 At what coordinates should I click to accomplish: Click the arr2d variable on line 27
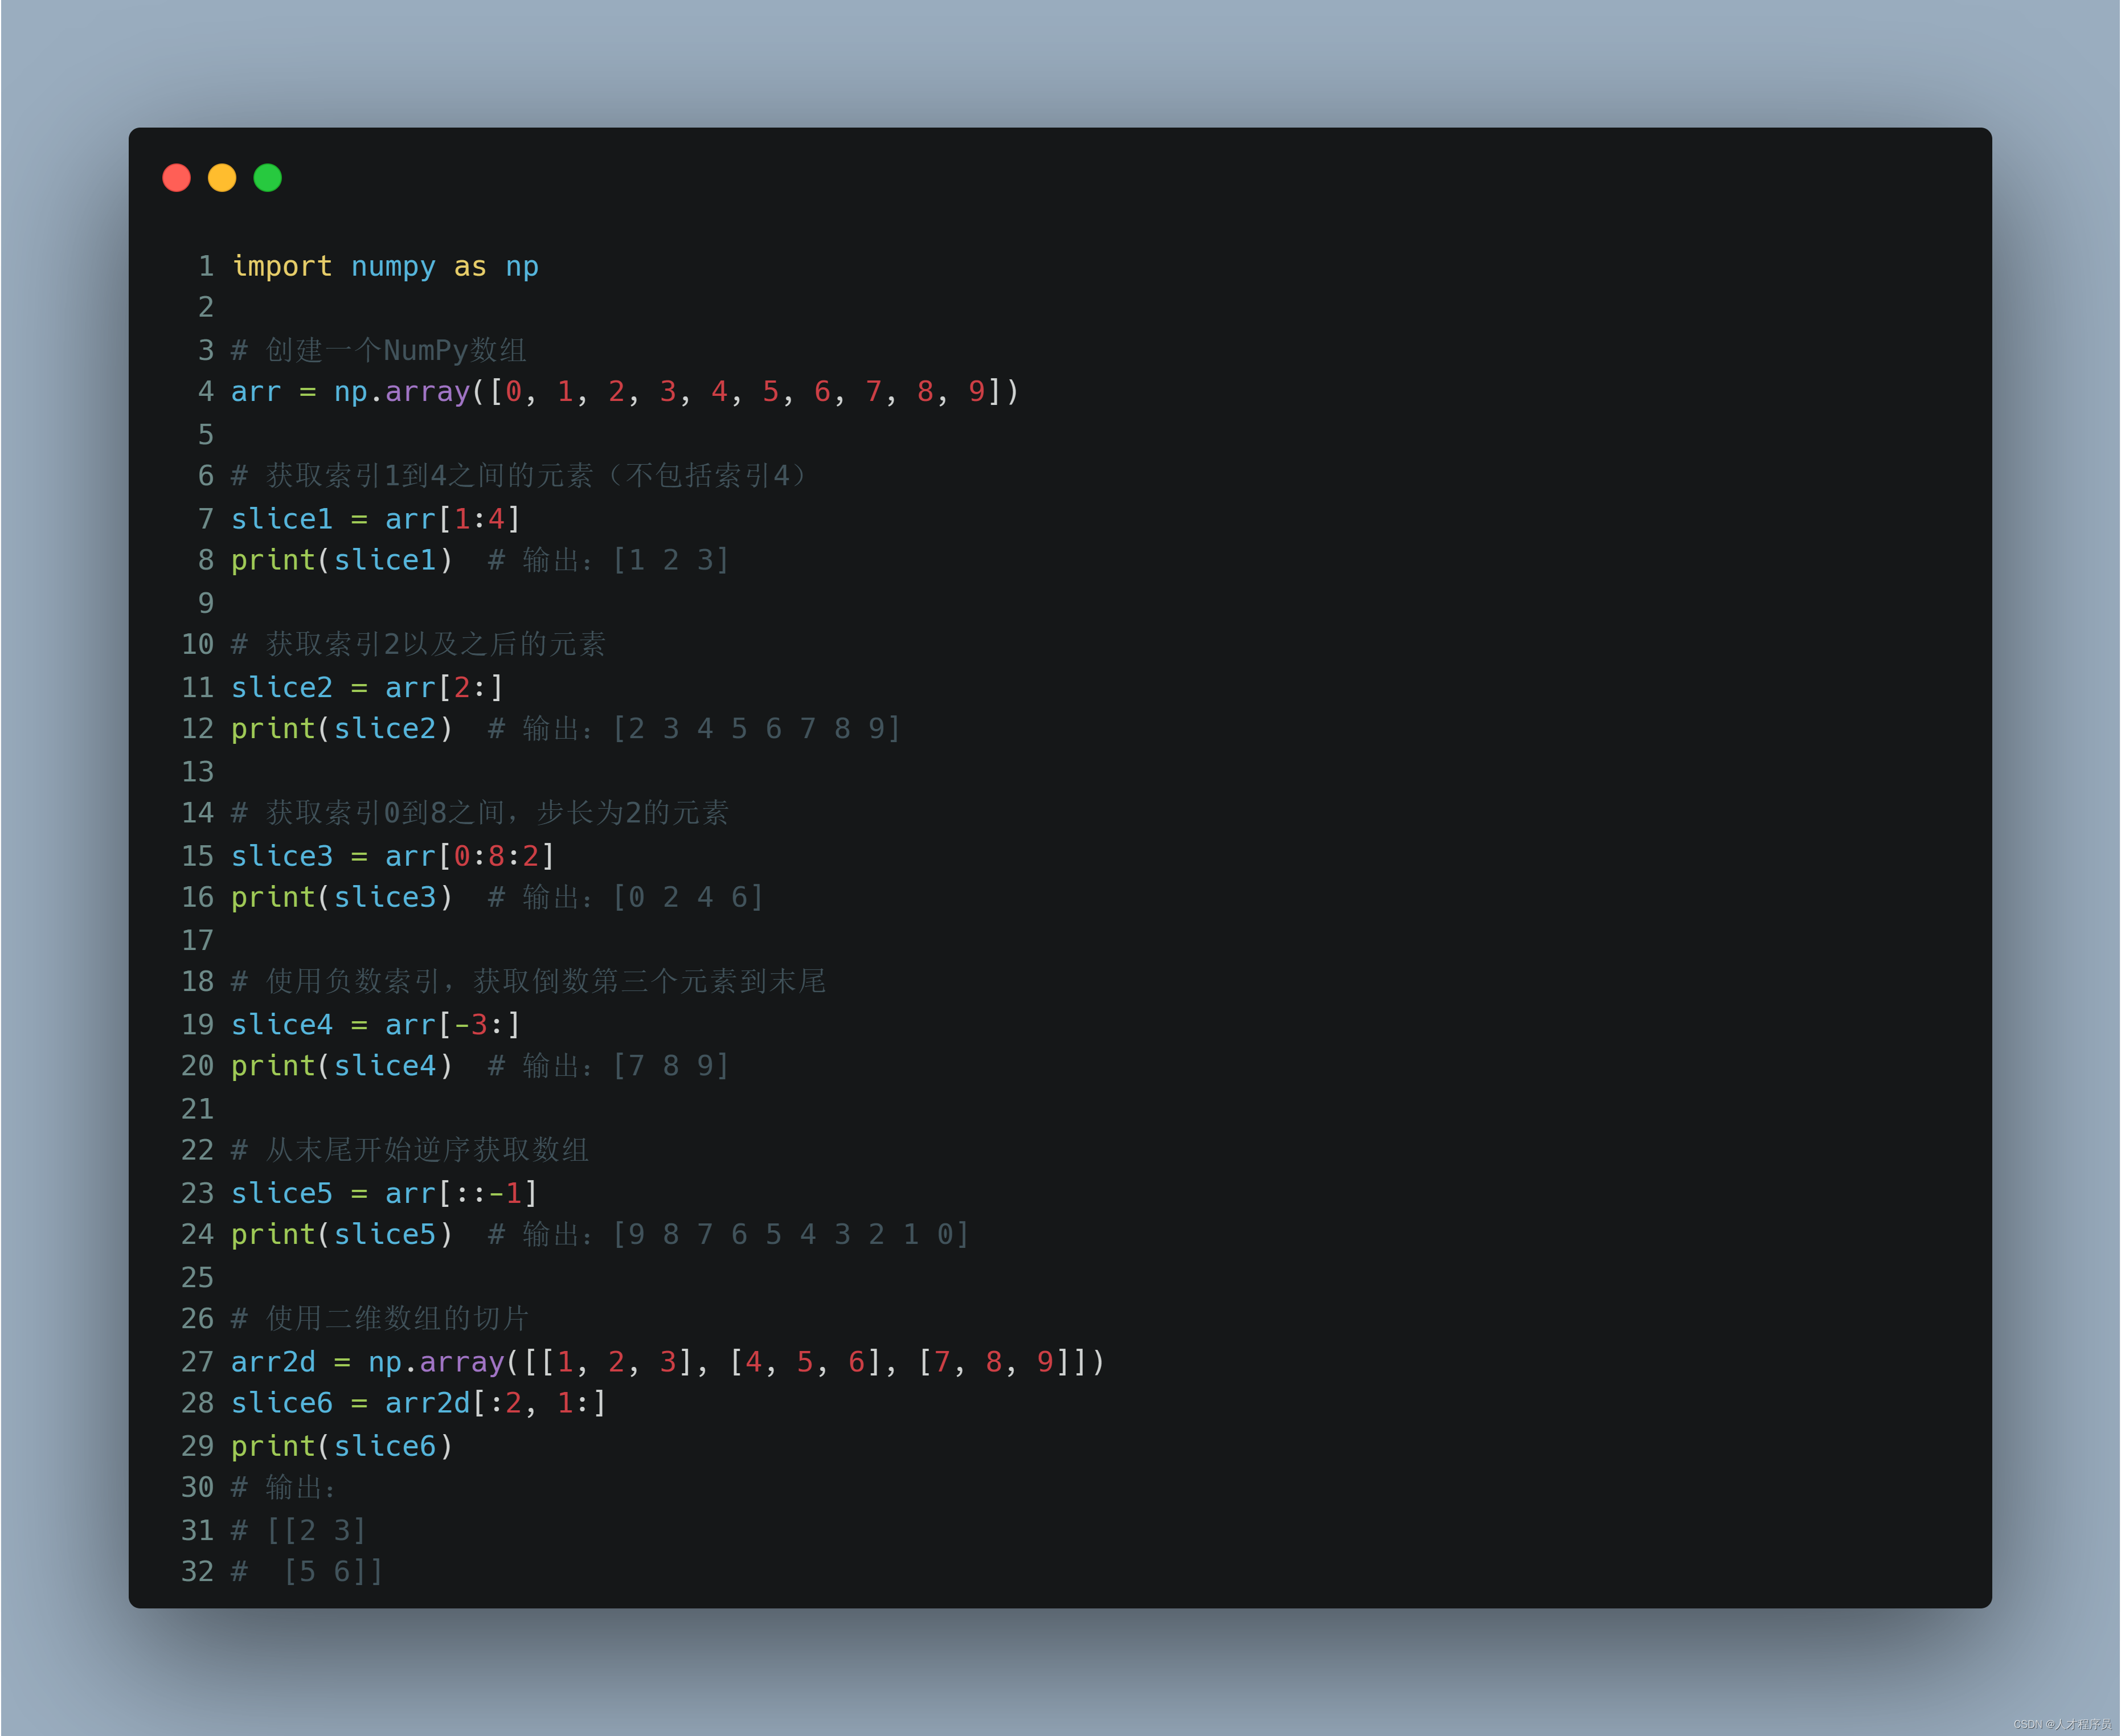pos(273,1362)
